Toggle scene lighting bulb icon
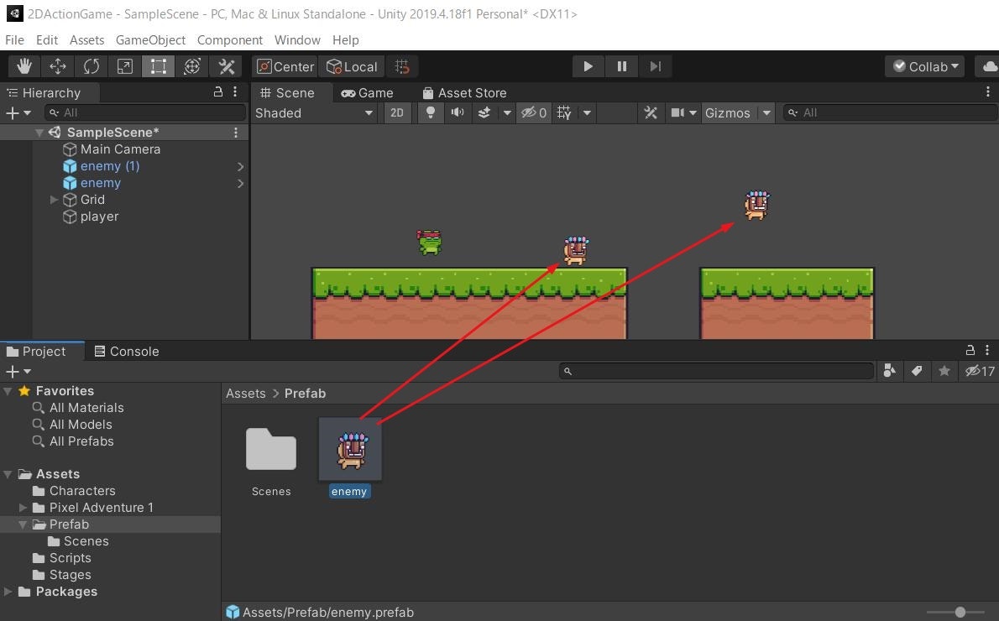 [x=431, y=112]
